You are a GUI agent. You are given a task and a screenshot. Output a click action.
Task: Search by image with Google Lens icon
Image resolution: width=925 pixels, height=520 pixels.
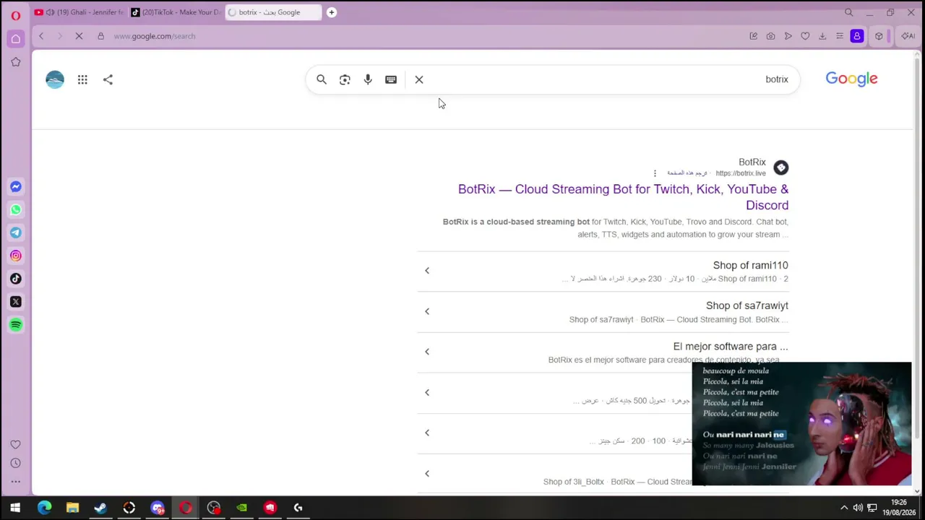pos(345,79)
